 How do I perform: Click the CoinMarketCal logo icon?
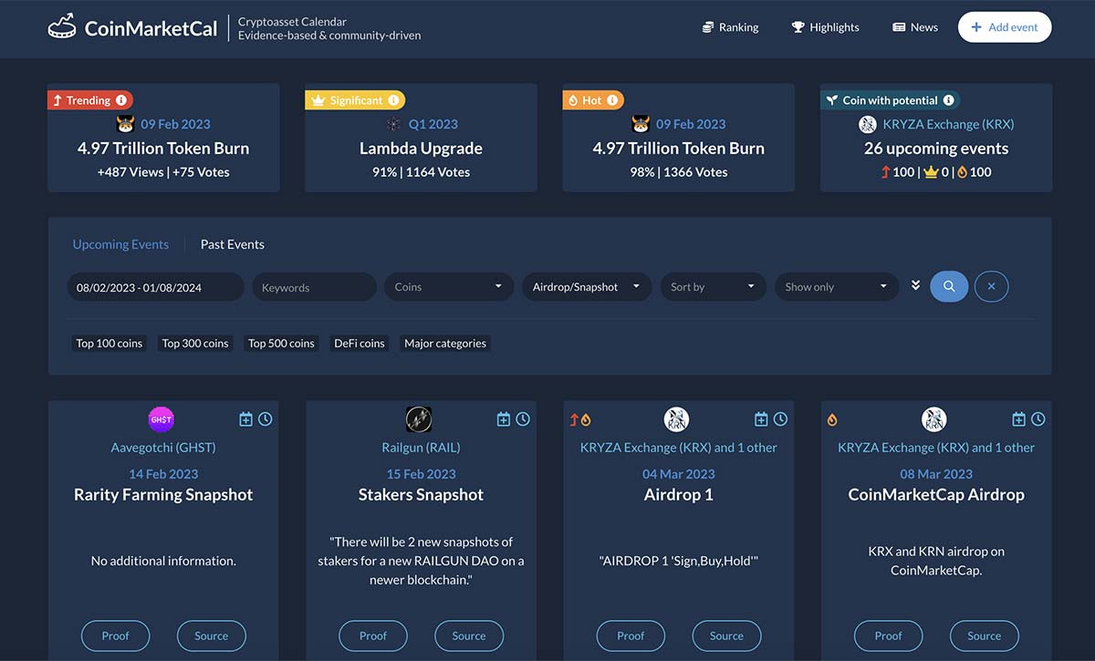(x=62, y=26)
